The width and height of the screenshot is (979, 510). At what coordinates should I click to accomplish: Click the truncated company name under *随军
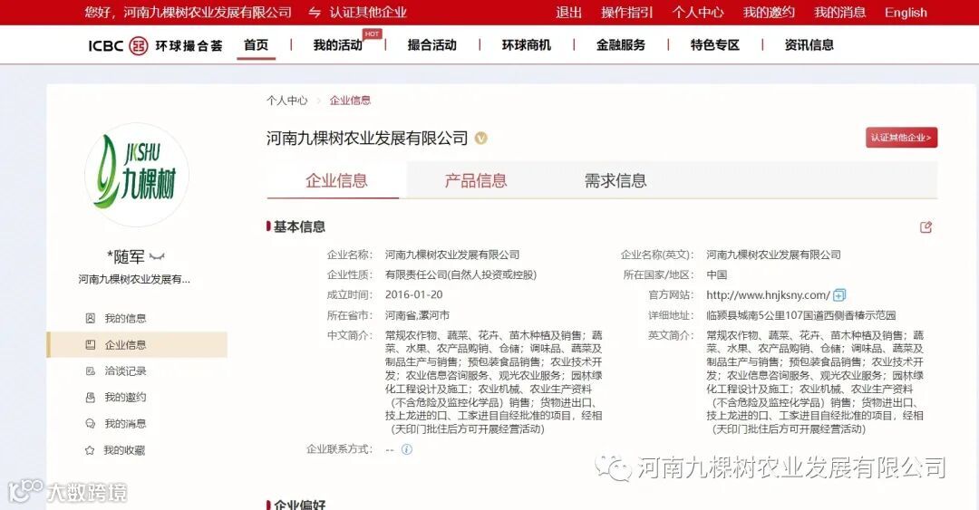point(134,279)
